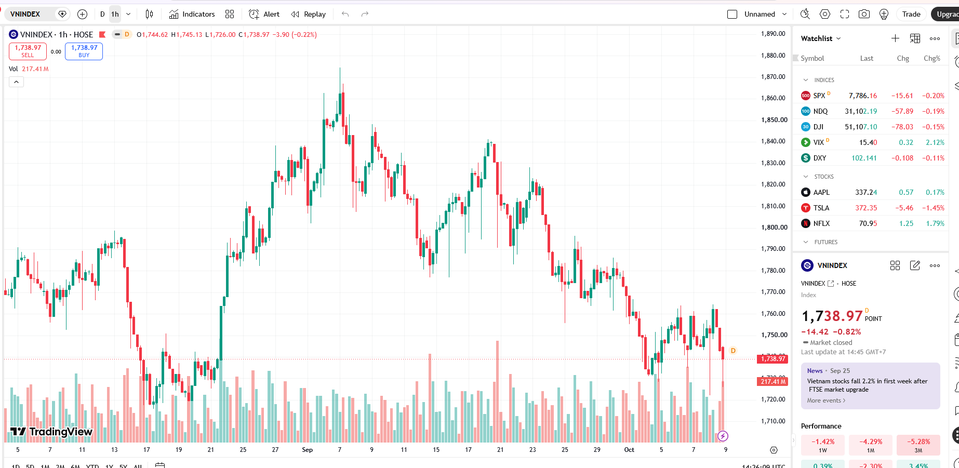Open price scale settings gear

[774, 450]
